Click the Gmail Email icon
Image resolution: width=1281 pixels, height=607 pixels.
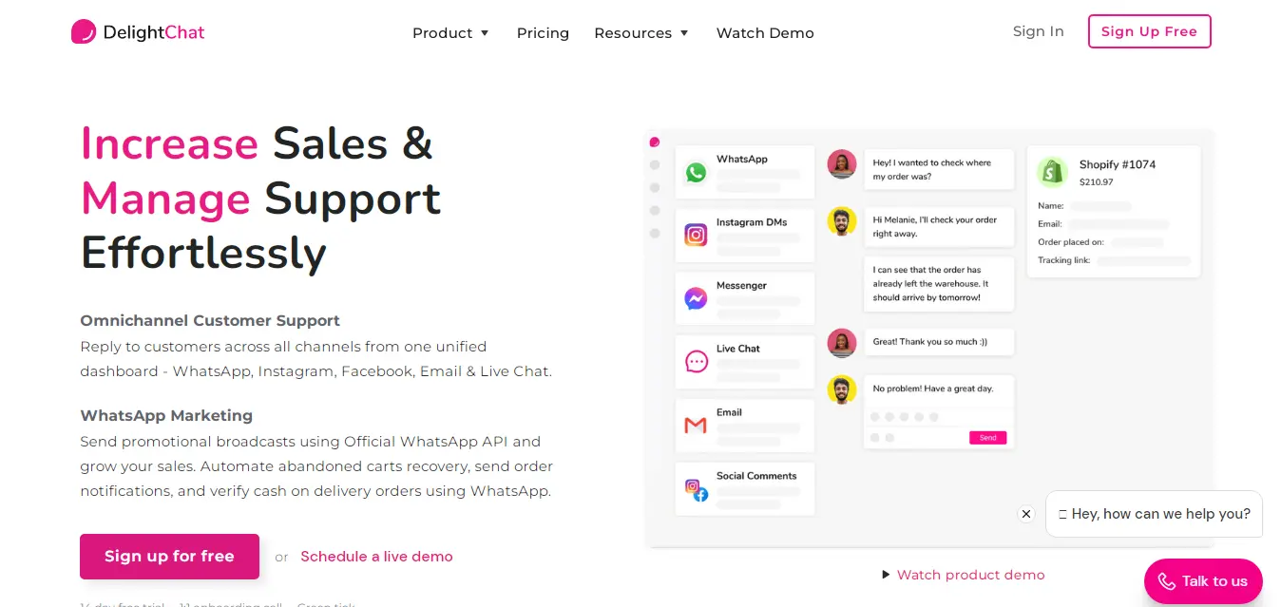pos(697,426)
